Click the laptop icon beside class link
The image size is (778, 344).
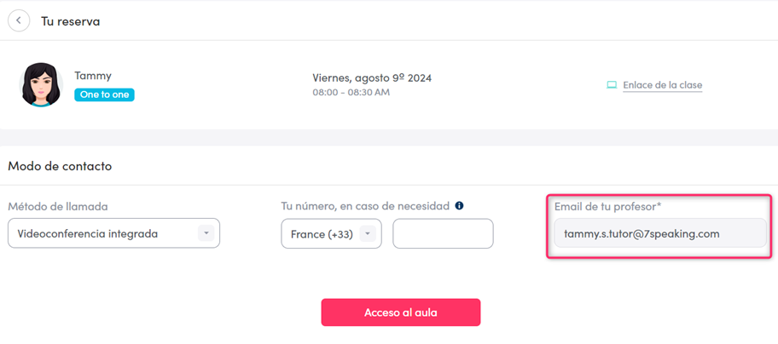pos(611,85)
